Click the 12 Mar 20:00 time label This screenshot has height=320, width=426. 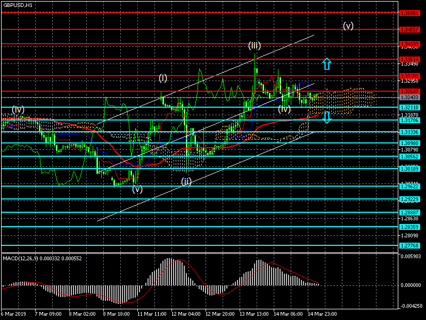point(220,314)
